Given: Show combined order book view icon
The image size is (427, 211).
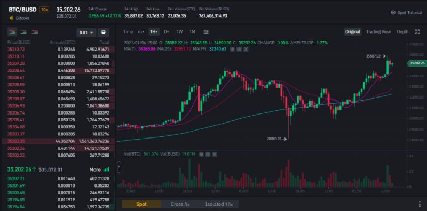Looking at the screenshot, I should click(x=12, y=32).
